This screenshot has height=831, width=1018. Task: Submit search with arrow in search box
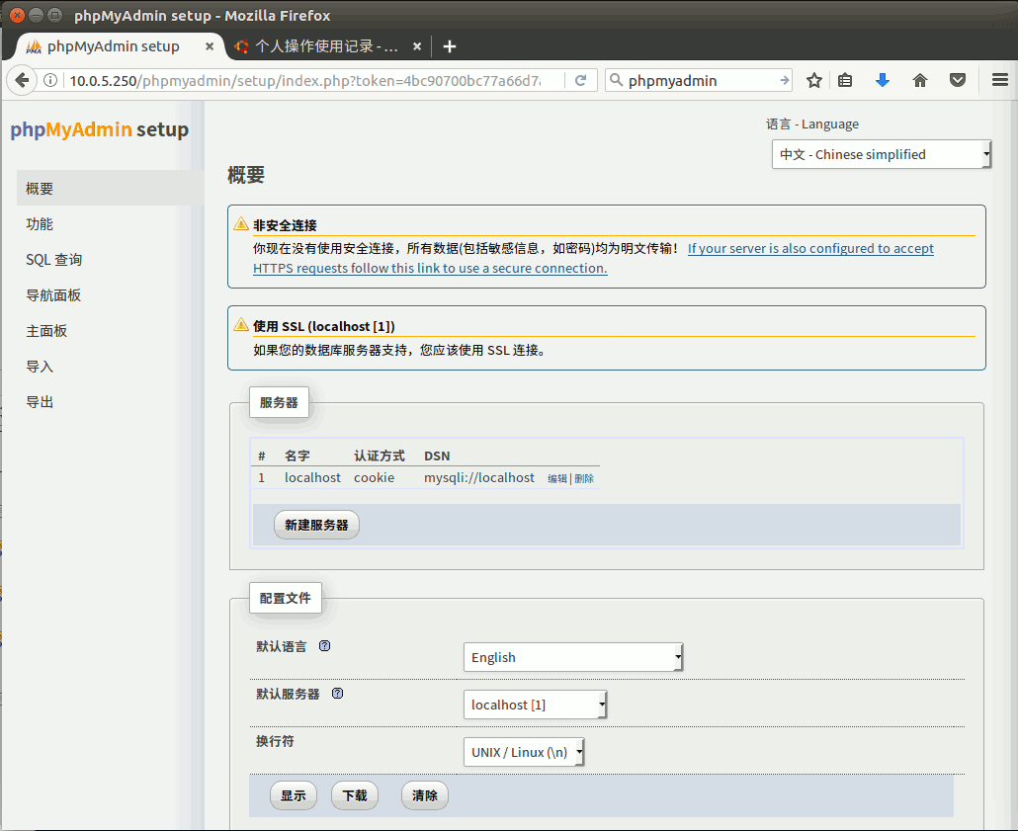click(x=785, y=80)
